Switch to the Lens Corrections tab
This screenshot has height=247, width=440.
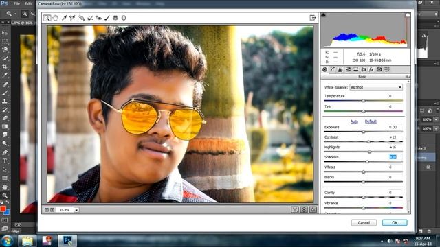click(364, 69)
